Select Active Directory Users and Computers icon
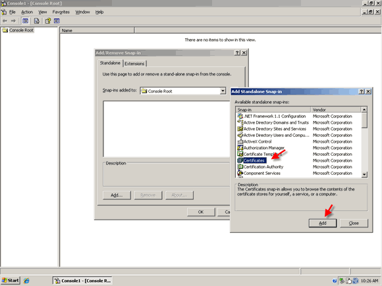 coord(240,135)
